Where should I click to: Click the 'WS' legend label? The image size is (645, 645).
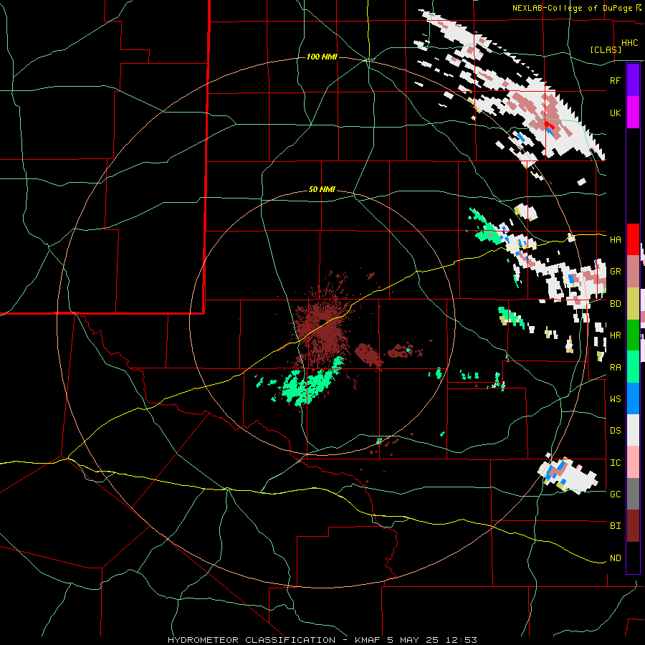tap(615, 399)
